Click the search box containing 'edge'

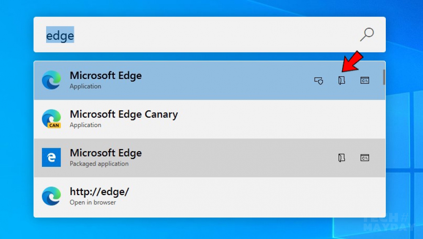click(210, 35)
